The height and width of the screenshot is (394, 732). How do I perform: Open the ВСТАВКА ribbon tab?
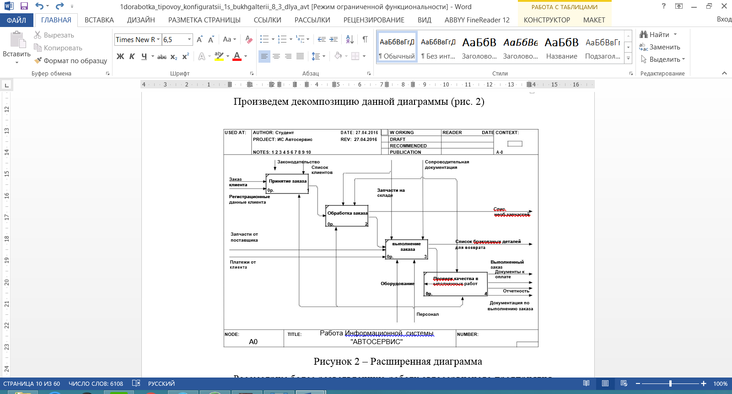tap(99, 20)
